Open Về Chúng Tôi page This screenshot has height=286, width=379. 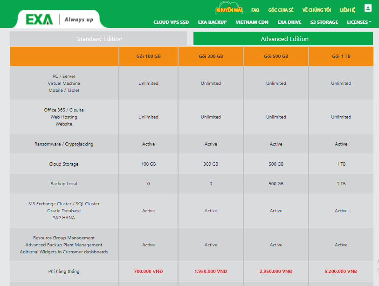pyautogui.click(x=317, y=10)
